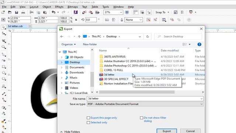Select the Freehand tool in toolbox
236x133 pixels.
[4, 54]
